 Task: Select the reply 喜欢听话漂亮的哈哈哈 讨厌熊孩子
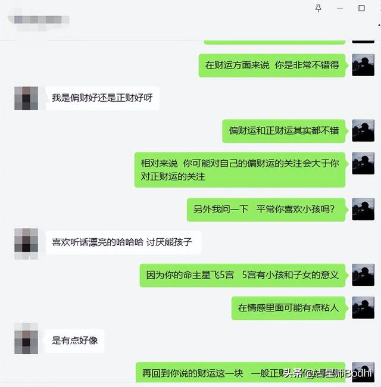(x=123, y=242)
